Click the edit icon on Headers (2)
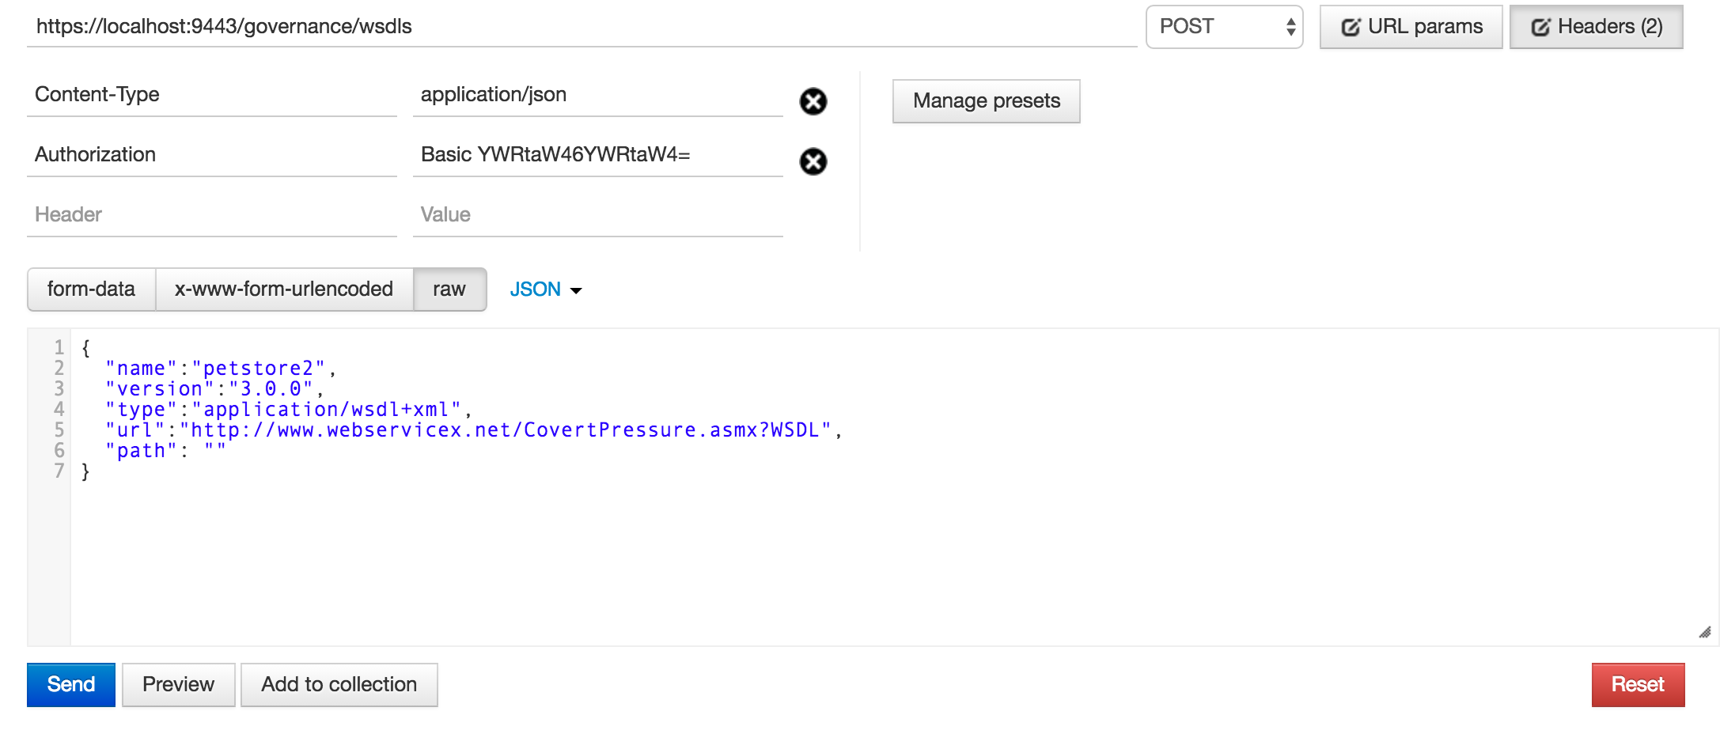Image resolution: width=1720 pixels, height=734 pixels. point(1540,27)
